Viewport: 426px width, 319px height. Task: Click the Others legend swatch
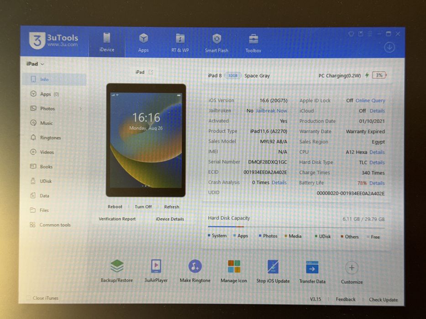click(x=342, y=237)
